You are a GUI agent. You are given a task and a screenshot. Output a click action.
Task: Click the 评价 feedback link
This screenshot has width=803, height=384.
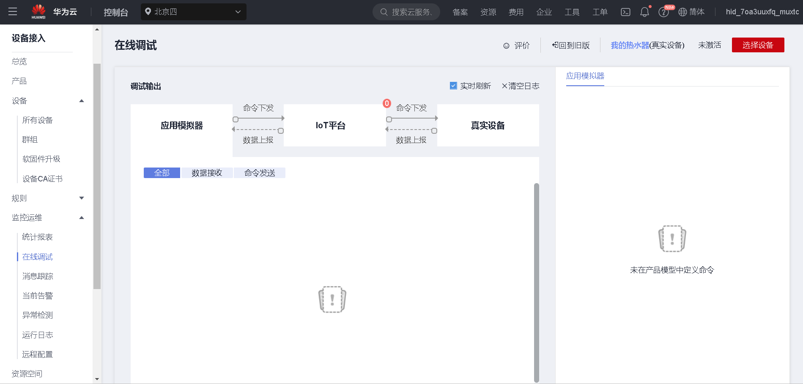(522, 46)
